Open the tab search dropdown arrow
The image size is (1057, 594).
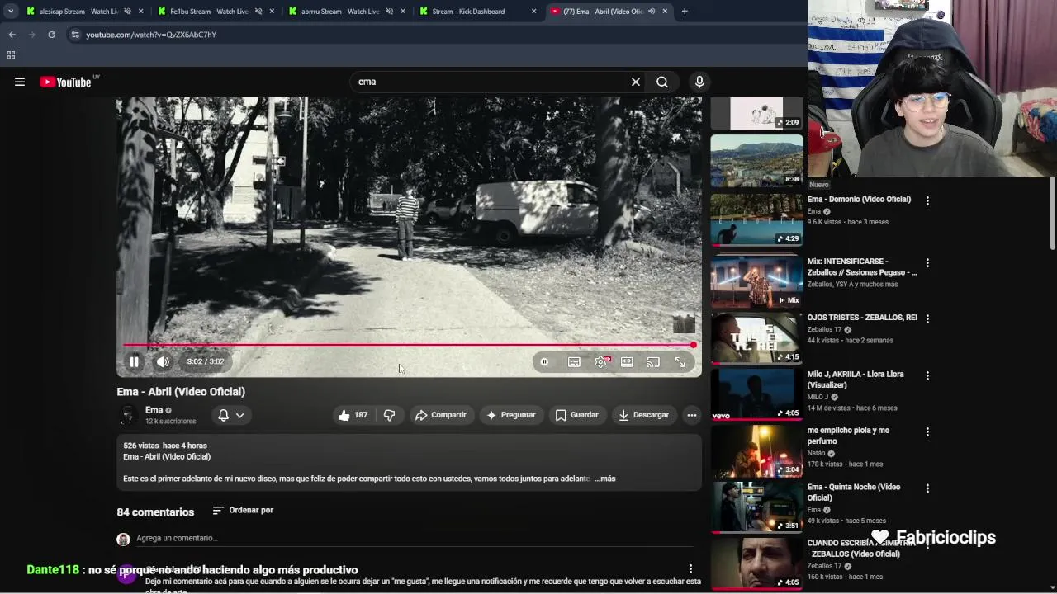point(11,12)
